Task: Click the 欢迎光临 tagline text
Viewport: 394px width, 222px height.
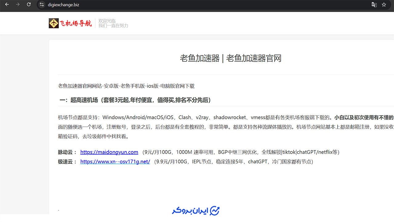Action: pos(107,21)
